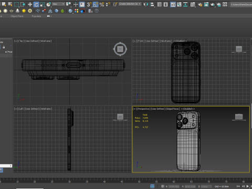Open the [Front] viewport point-of-view menu

tap(140, 41)
